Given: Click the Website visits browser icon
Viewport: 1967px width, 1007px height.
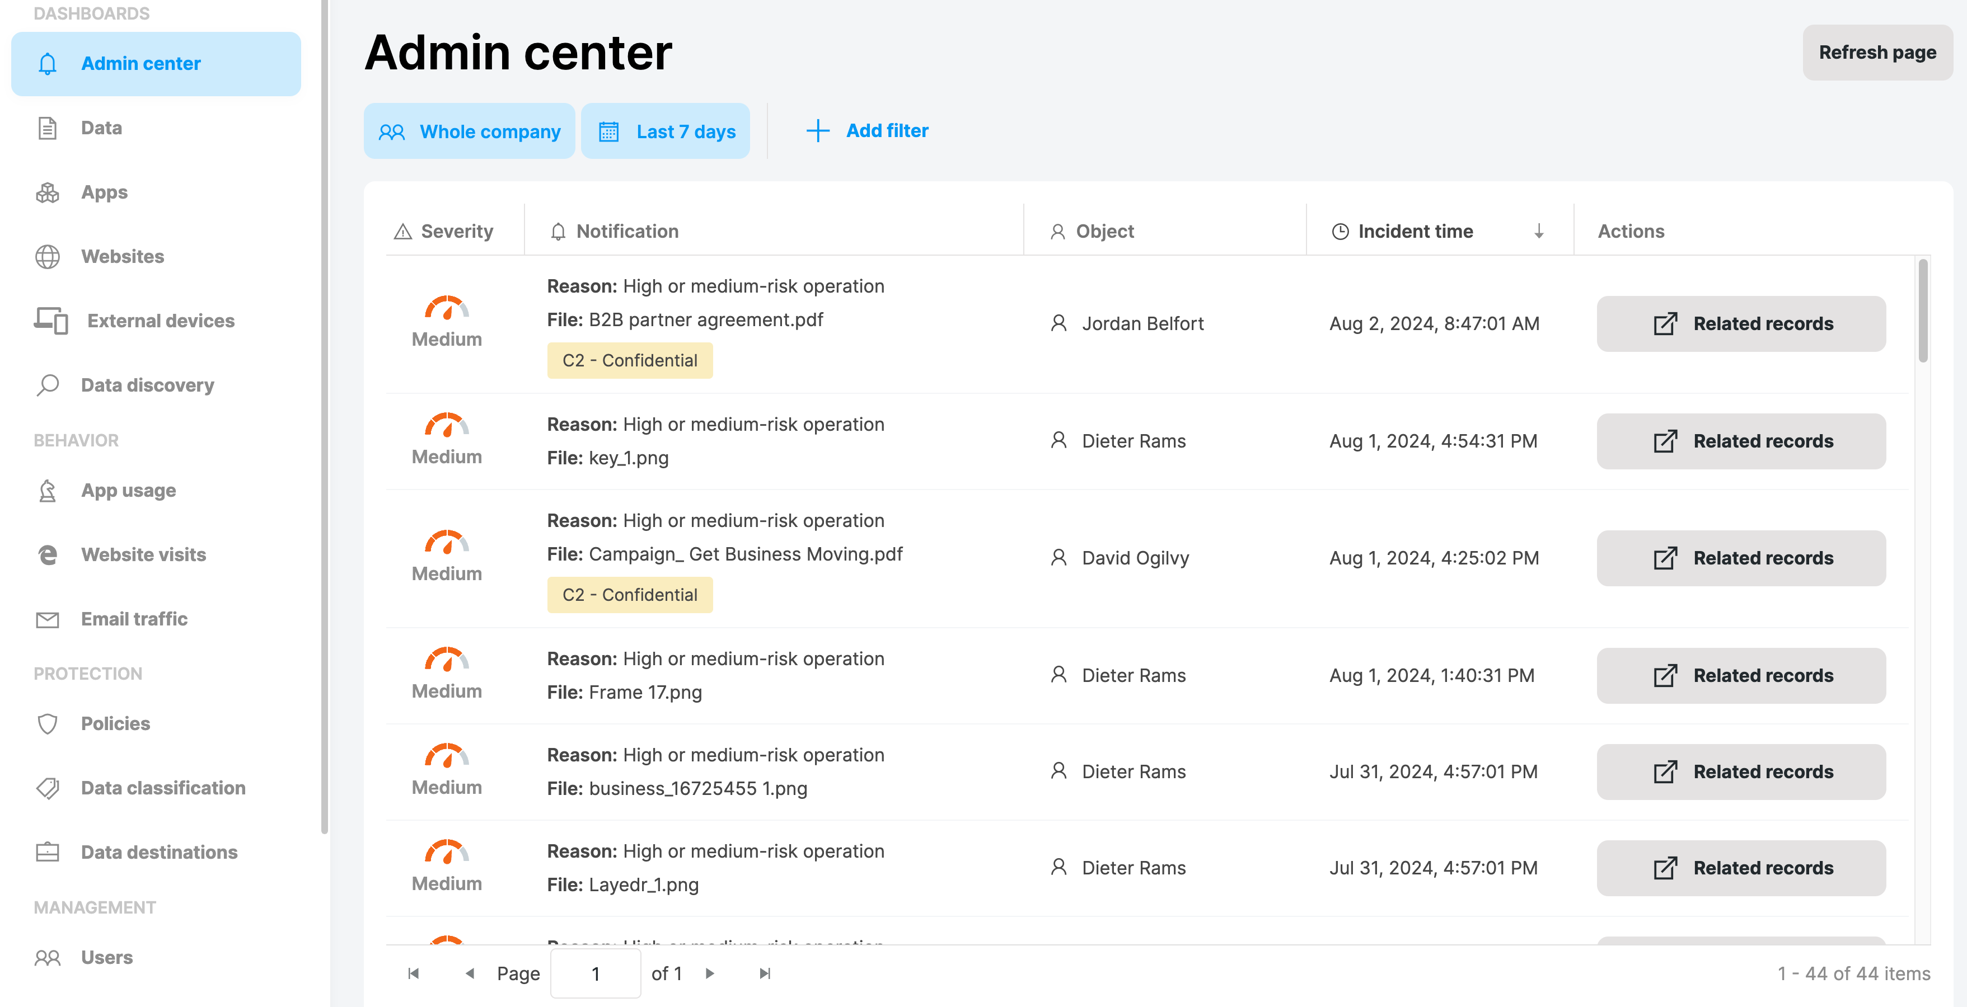Looking at the screenshot, I should pyautogui.click(x=48, y=554).
